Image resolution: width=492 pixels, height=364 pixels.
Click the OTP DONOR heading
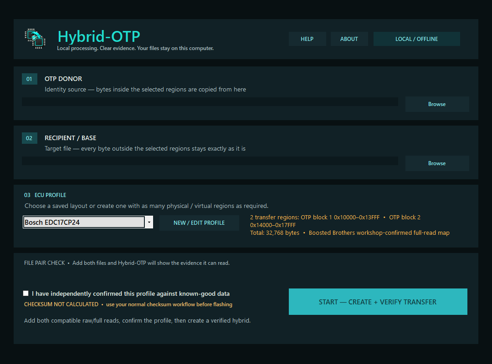(x=63, y=79)
